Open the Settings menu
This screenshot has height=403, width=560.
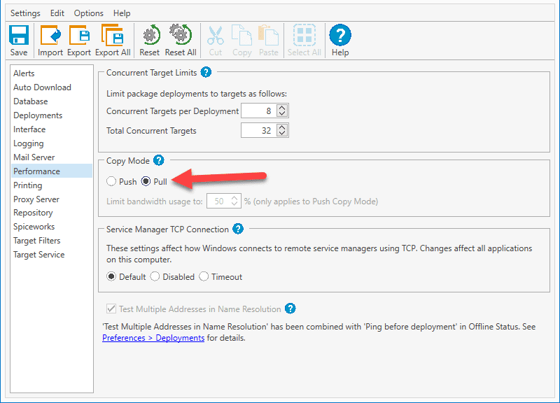coord(25,13)
